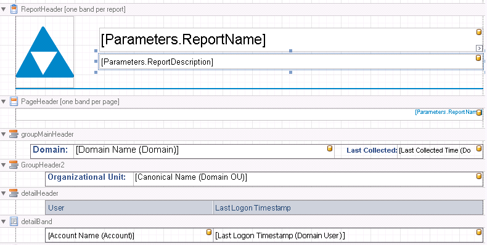Viewport: 487px width, 245px height.
Task: Select the [Parameters.ReportName] title label
Action: (x=291, y=39)
